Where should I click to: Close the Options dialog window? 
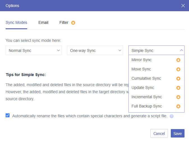coord(183,6)
